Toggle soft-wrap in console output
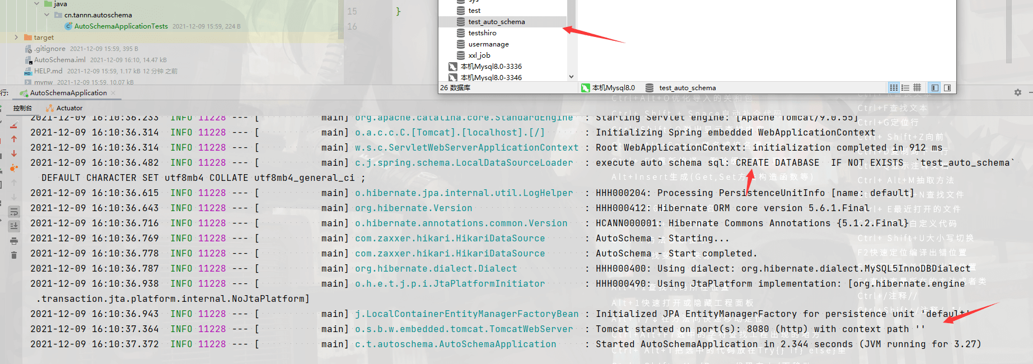The image size is (1033, 364). pos(14,212)
